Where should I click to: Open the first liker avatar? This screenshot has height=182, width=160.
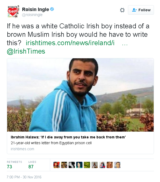coord(56,165)
